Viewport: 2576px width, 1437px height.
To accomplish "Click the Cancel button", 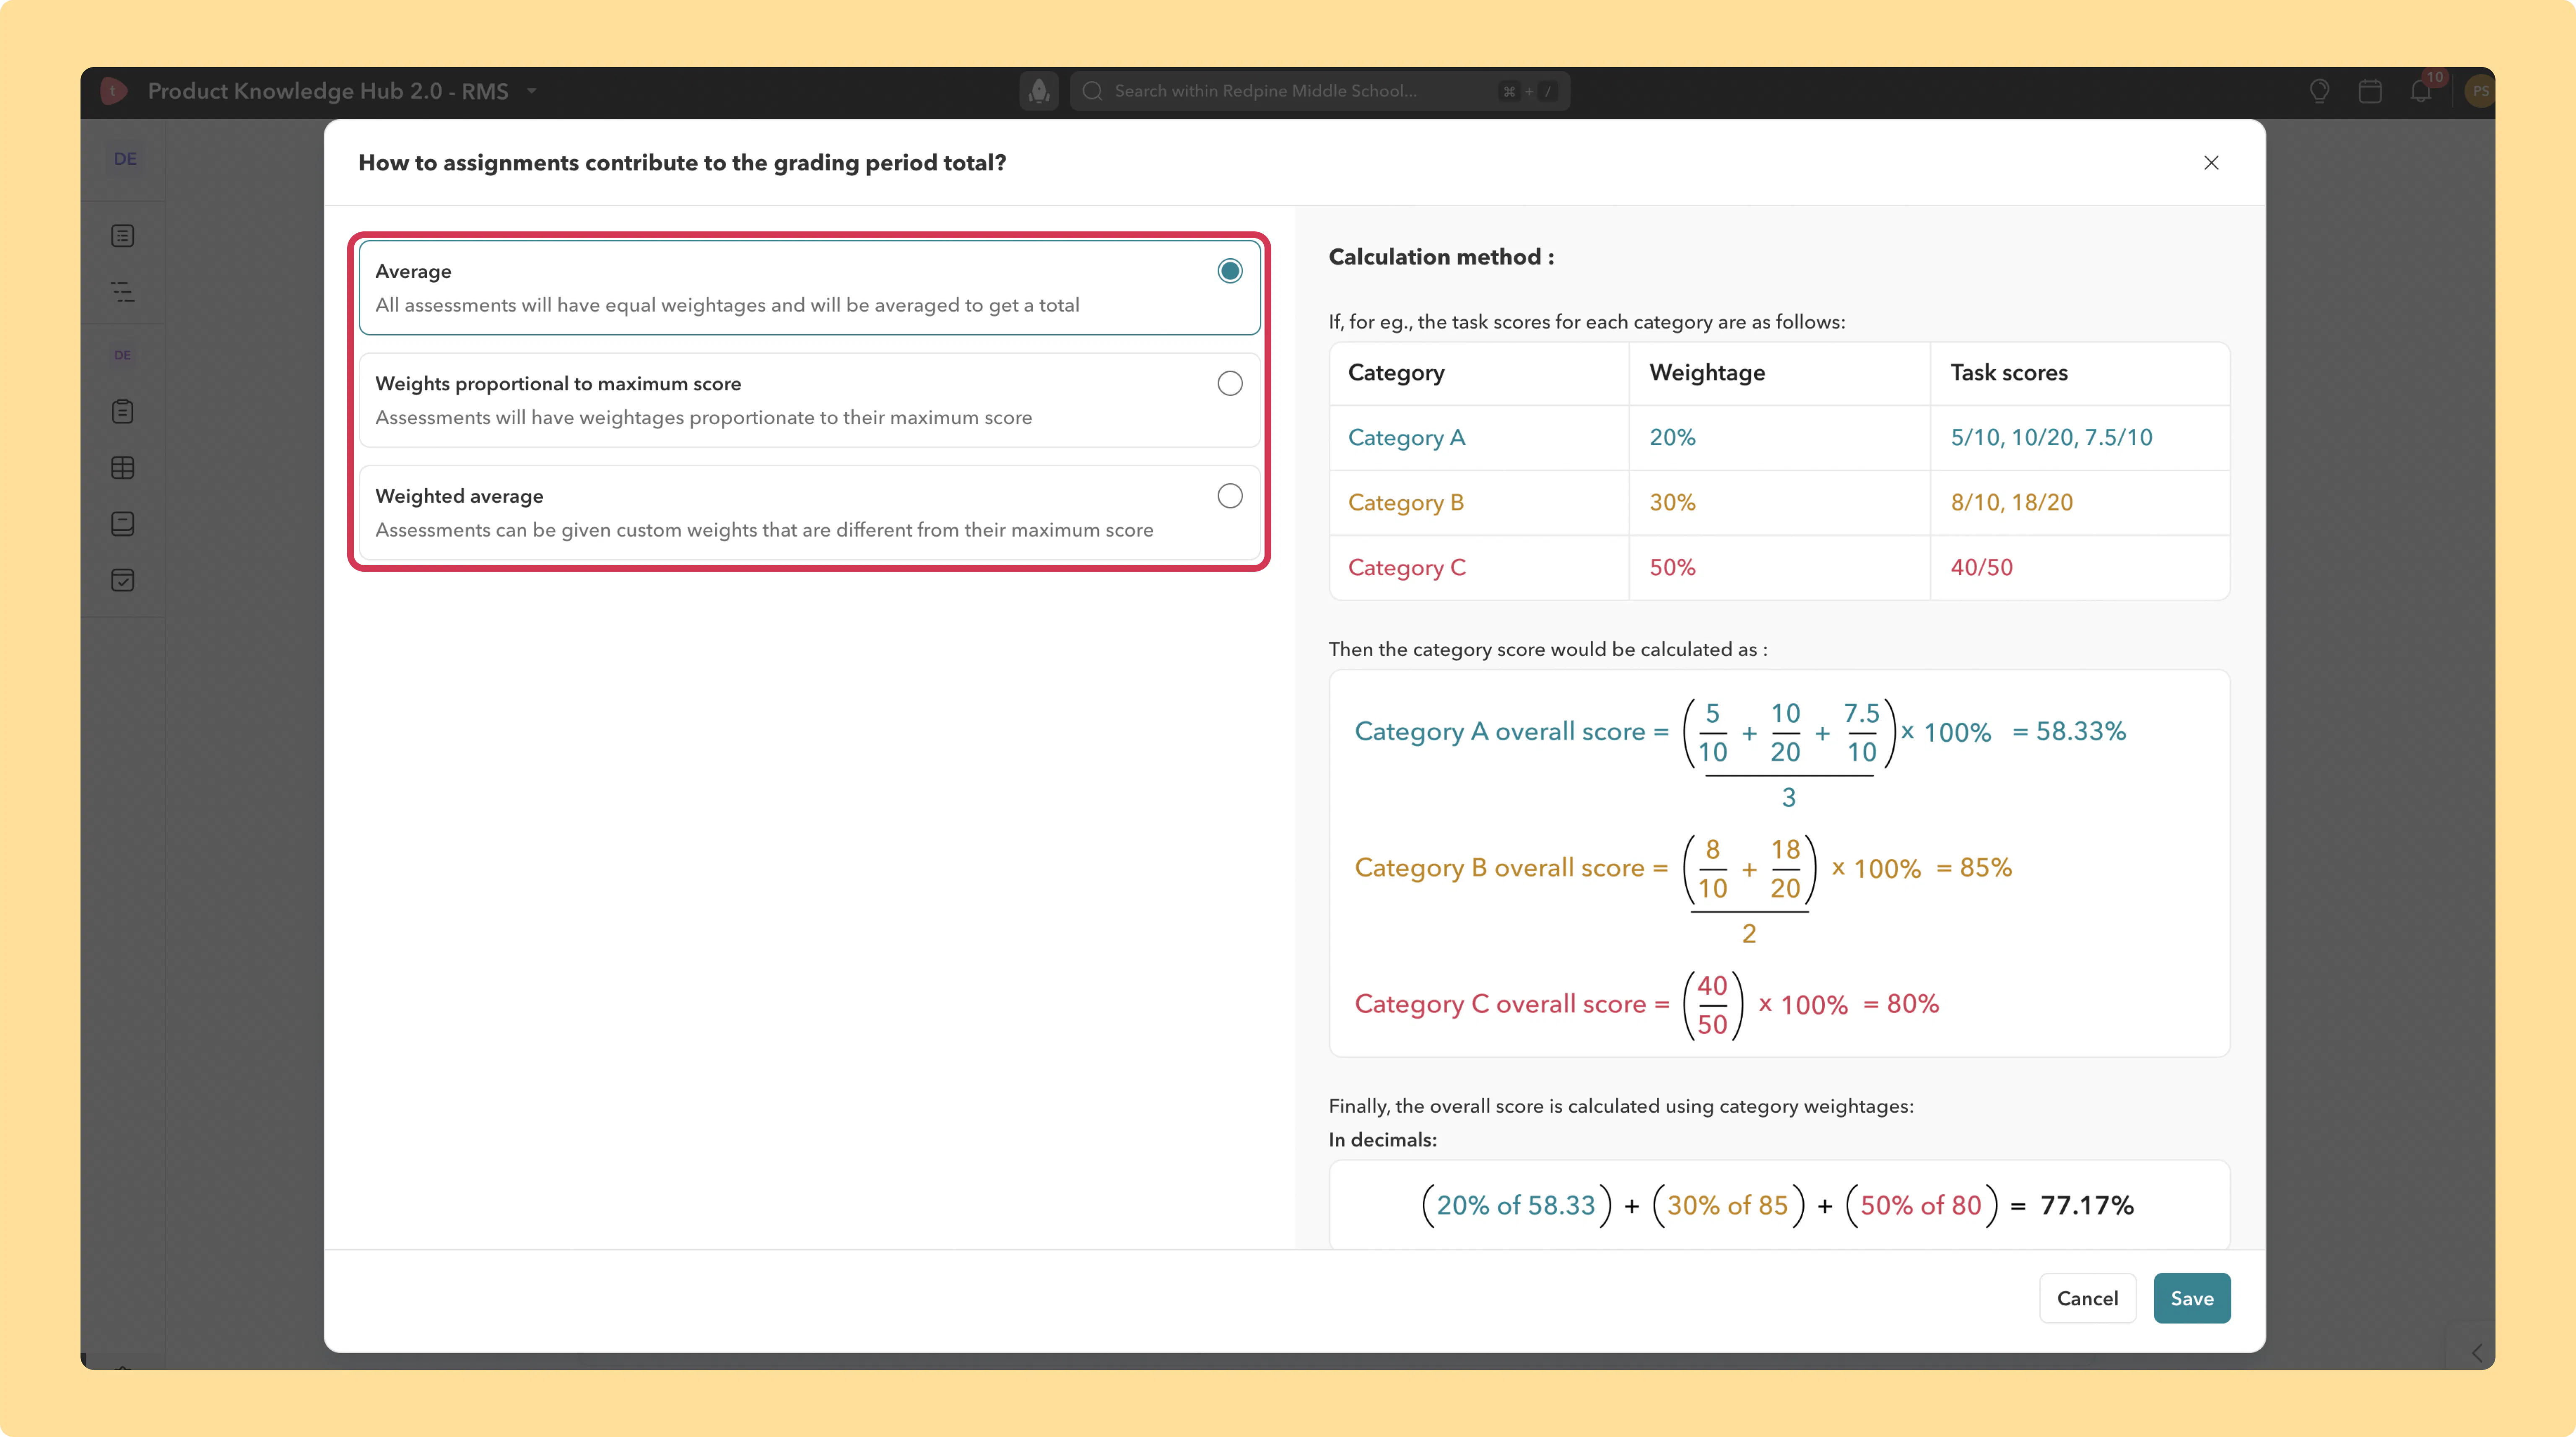I will 2087,1298.
